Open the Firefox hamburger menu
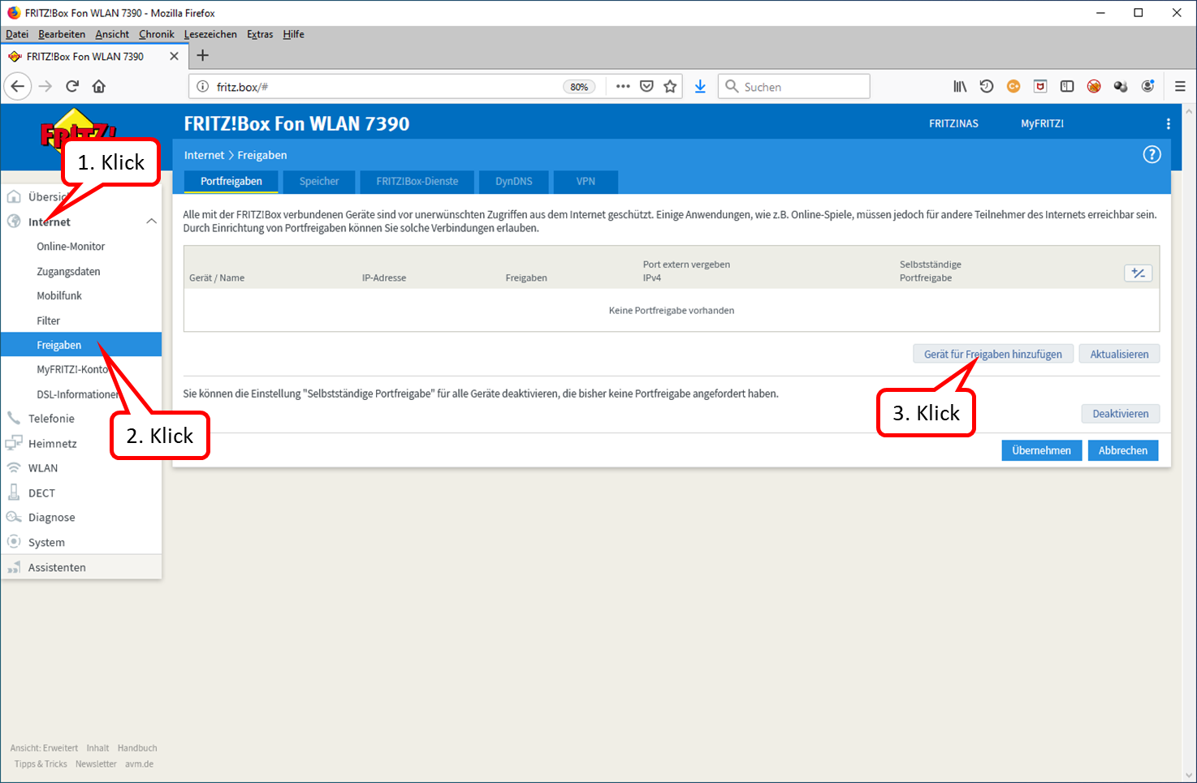Screen dimensions: 1197x783 point(1180,86)
